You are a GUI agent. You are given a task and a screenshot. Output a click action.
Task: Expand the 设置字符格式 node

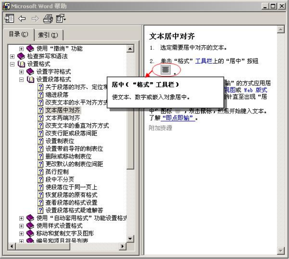[21, 72]
